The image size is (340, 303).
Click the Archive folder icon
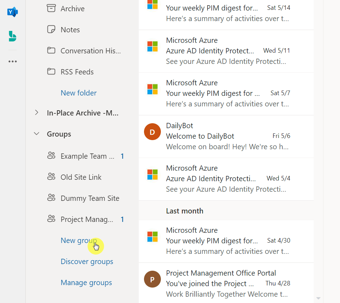pos(51,8)
